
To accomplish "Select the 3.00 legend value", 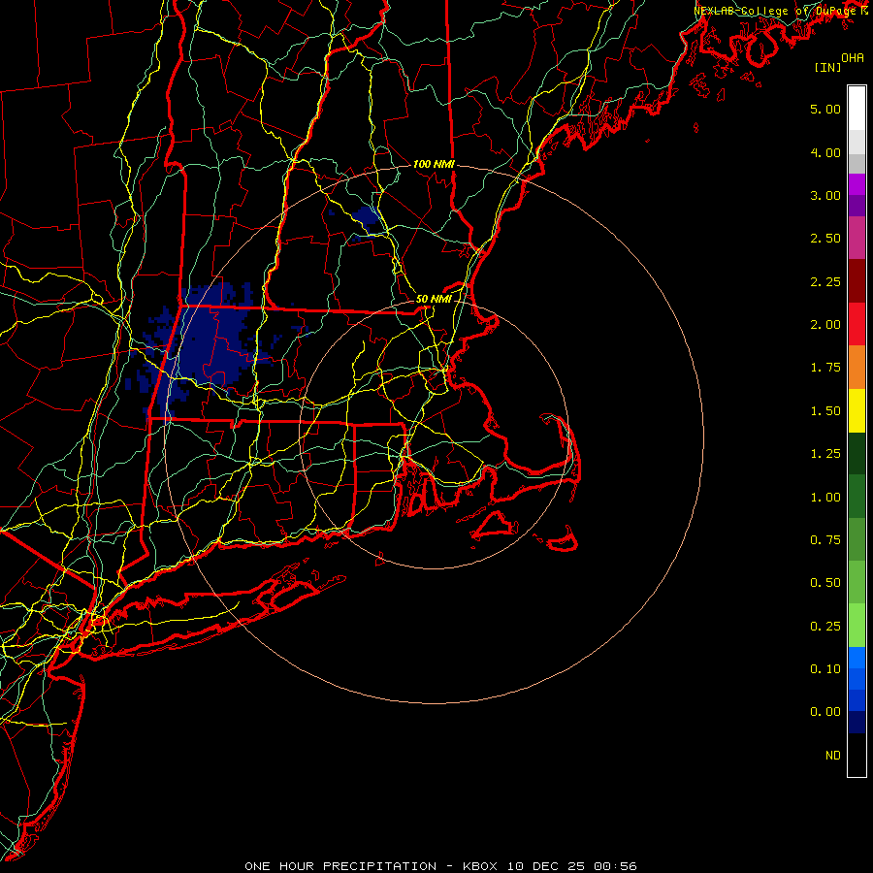I will pyautogui.click(x=825, y=195).
